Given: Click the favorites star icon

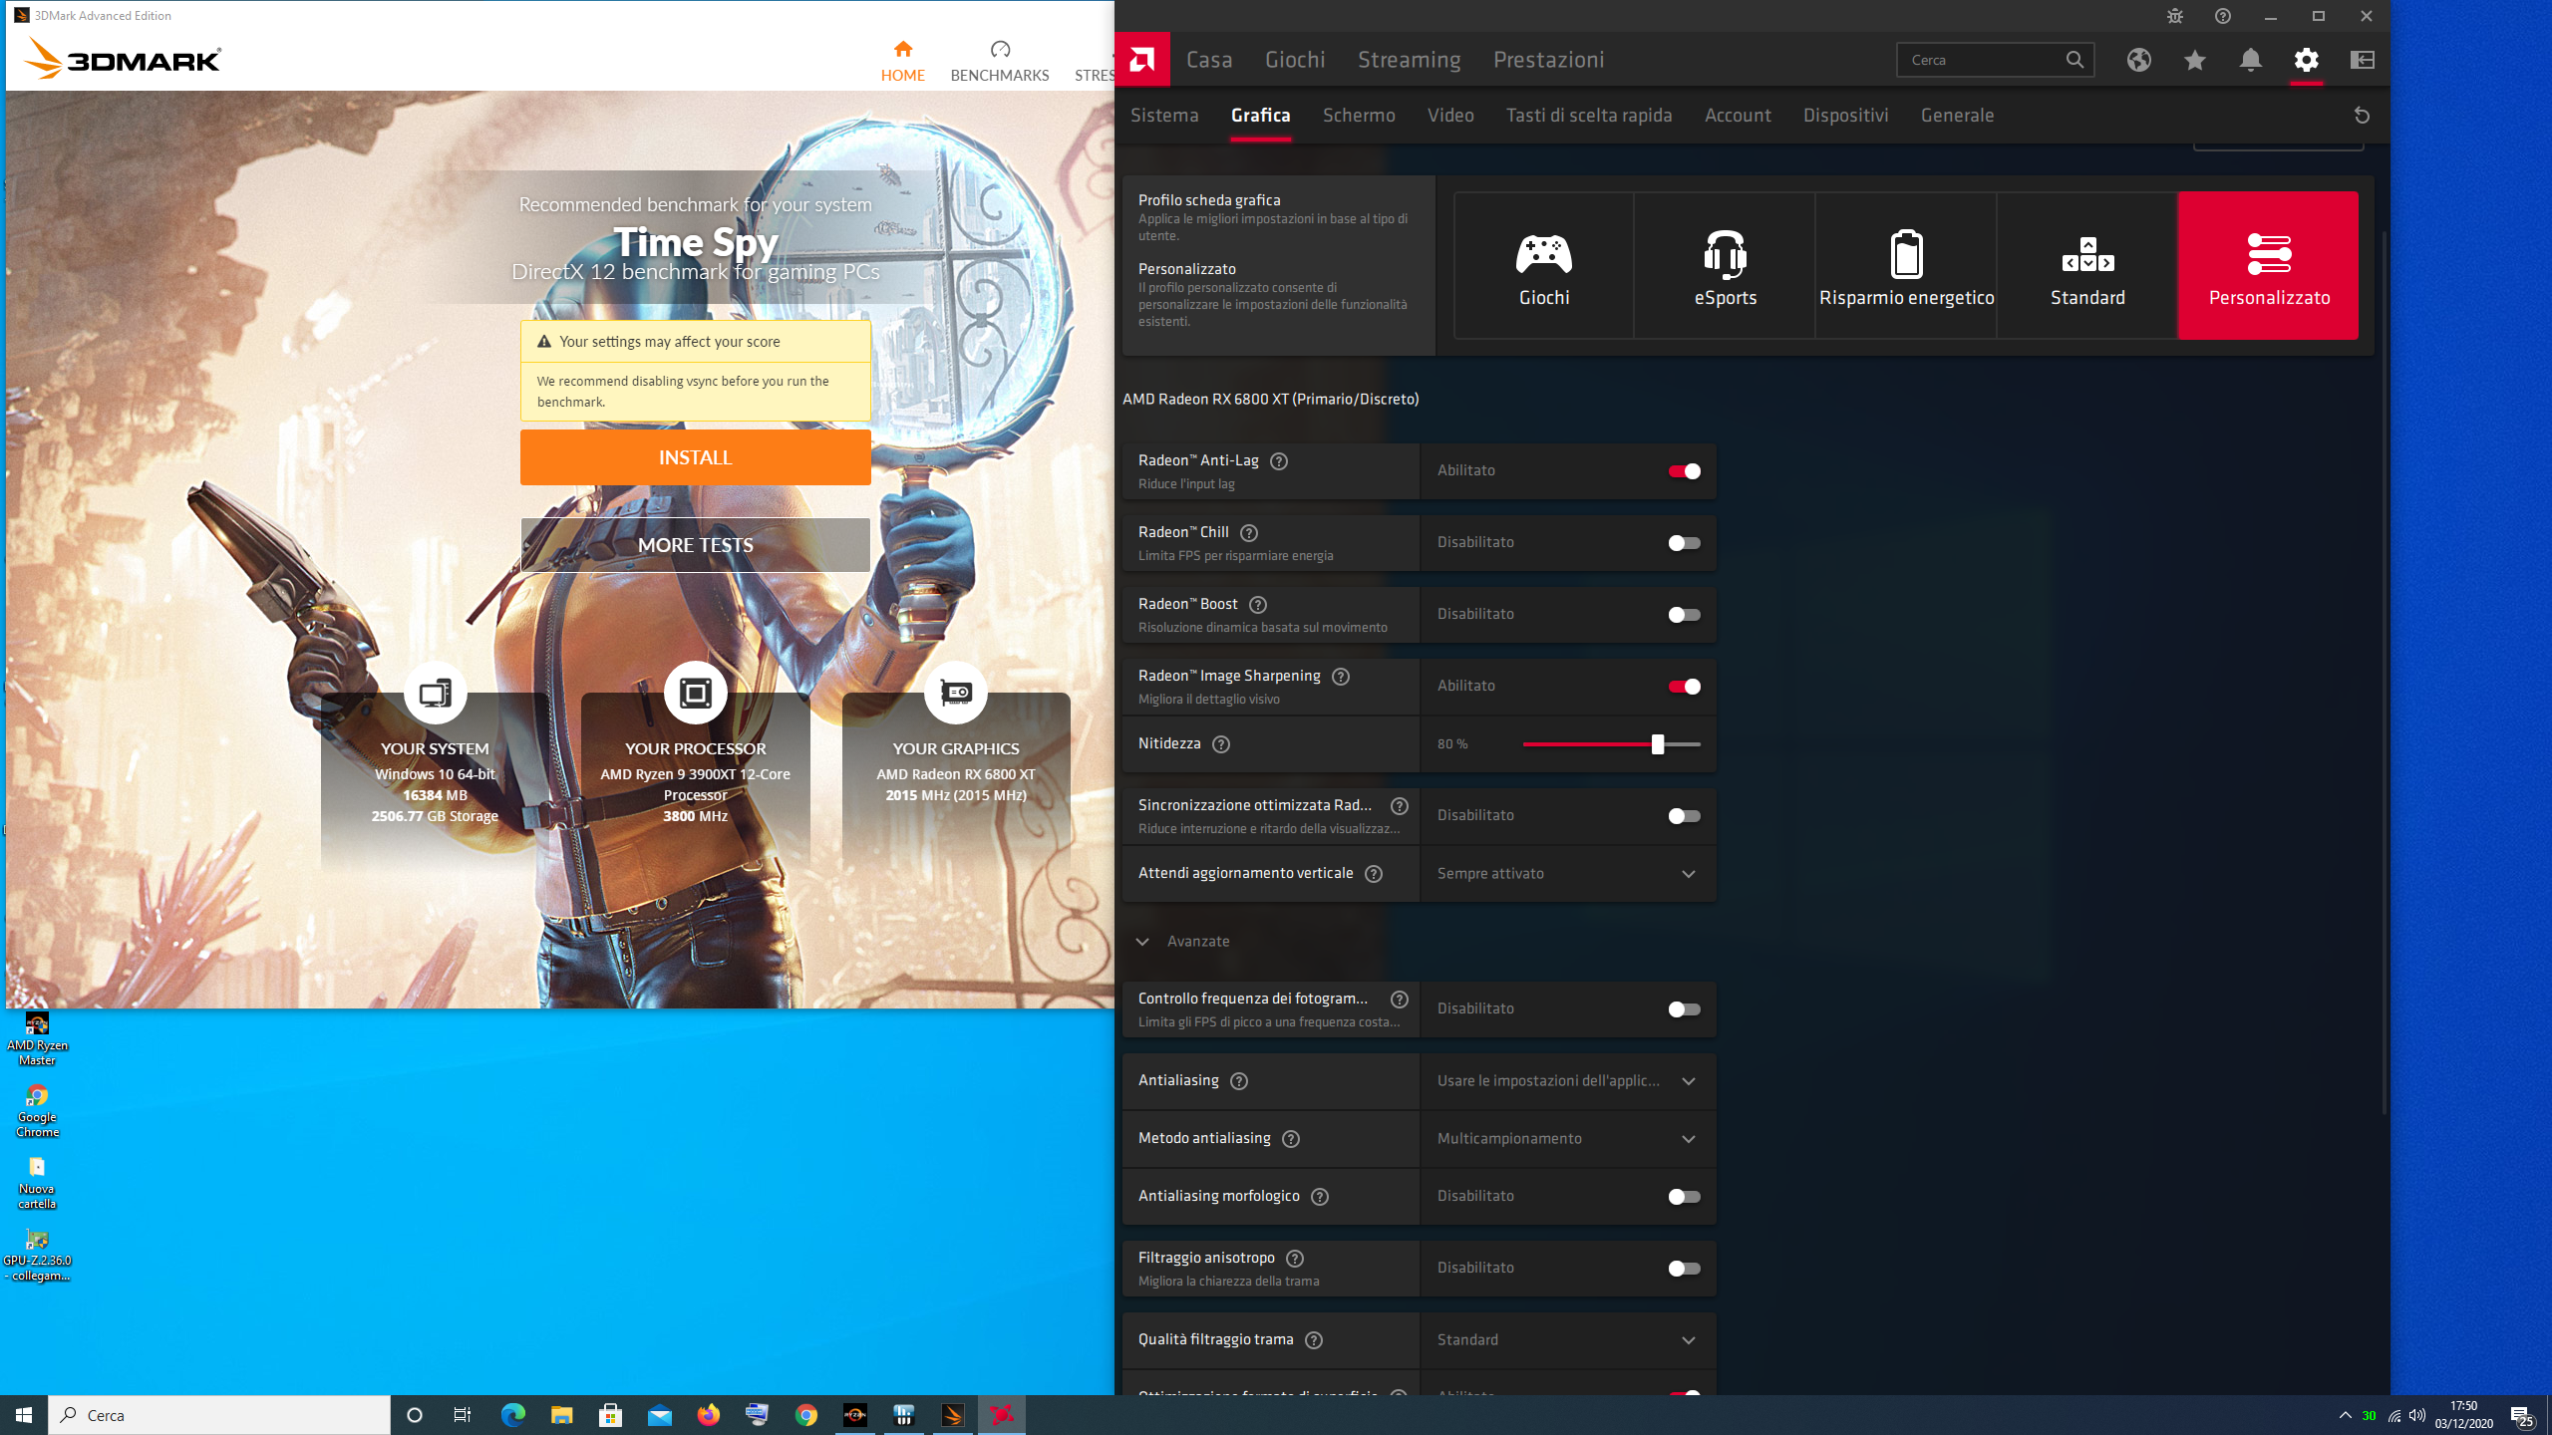Looking at the screenshot, I should (x=2194, y=60).
